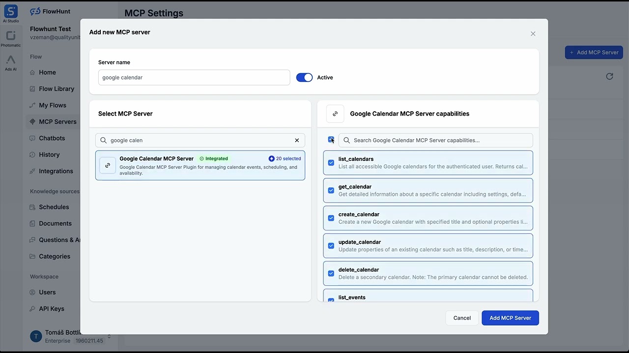Screen dimensions: 629x353
Task: Click the Home sidebar icon
Action: click(32, 73)
